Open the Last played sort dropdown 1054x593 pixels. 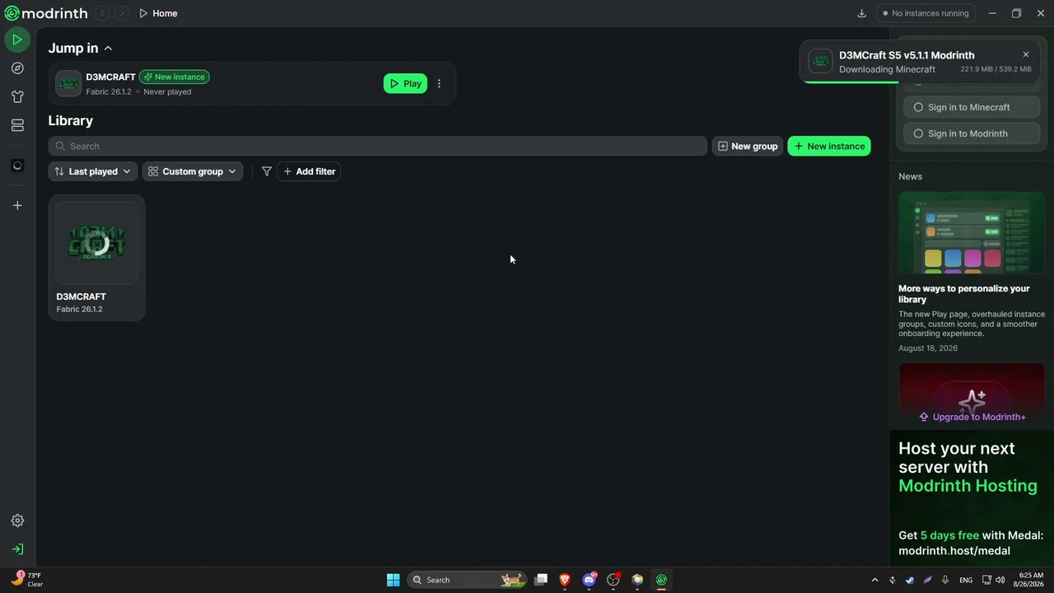(93, 171)
